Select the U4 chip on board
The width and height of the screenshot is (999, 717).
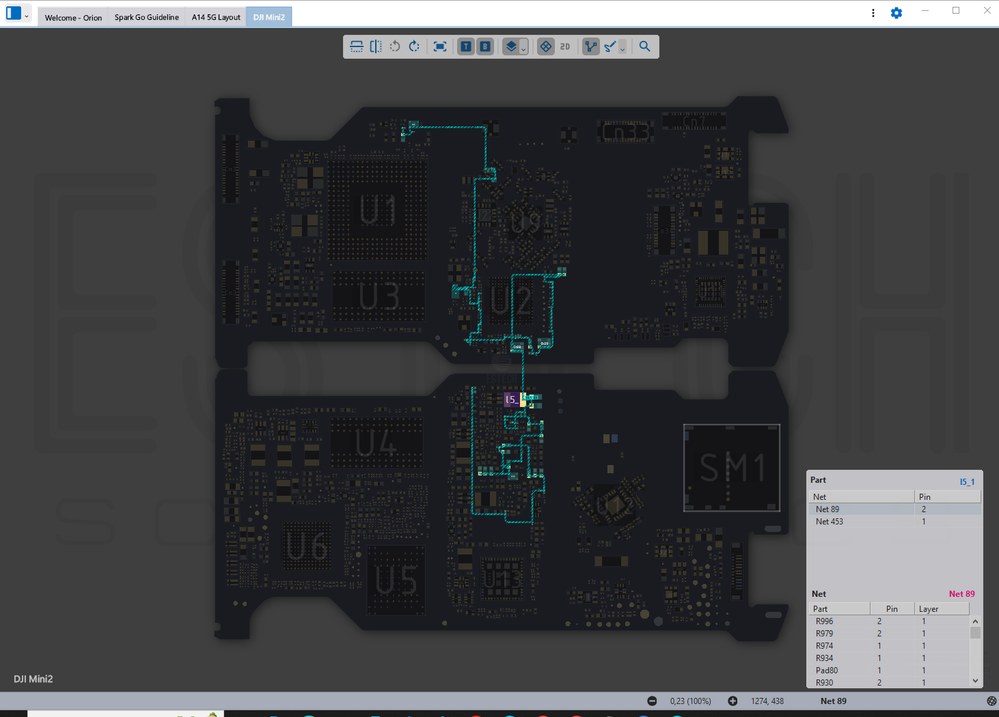[376, 444]
